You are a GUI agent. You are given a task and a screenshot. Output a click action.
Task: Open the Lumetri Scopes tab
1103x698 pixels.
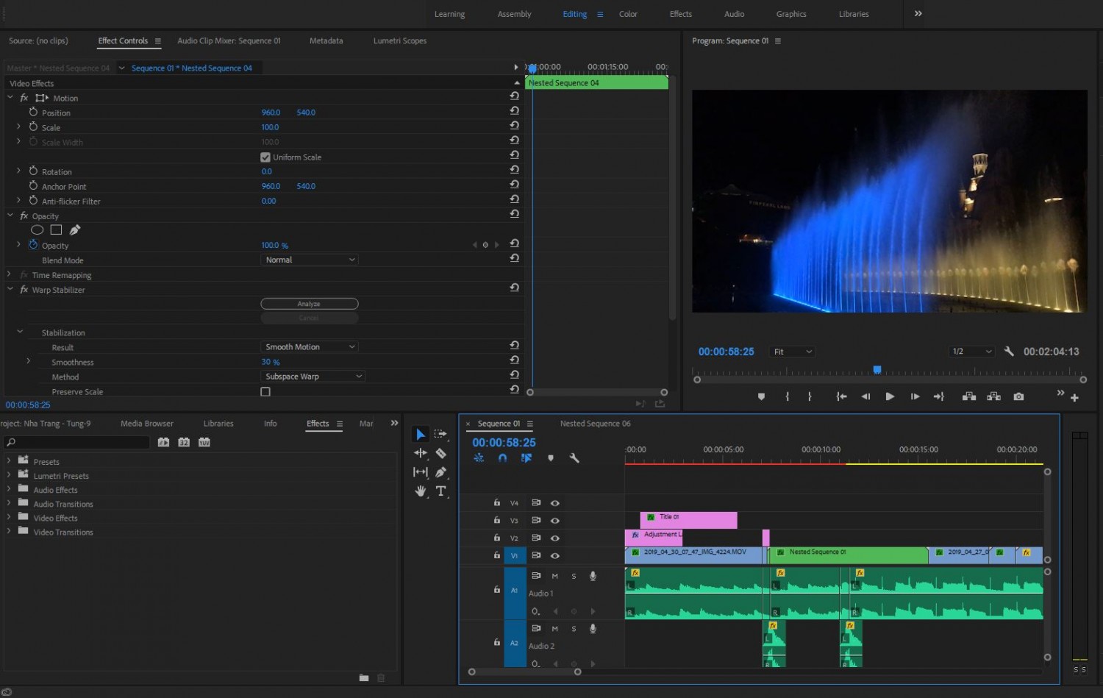click(400, 40)
